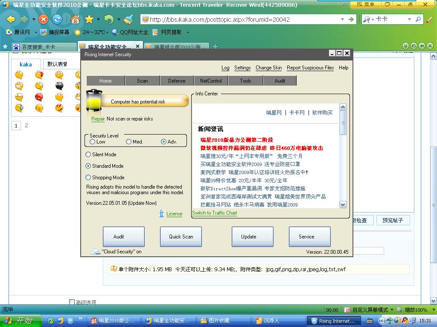Expand the favorites star dropdown arrow
Screen dimensions: 437x327
[x=98, y=20]
